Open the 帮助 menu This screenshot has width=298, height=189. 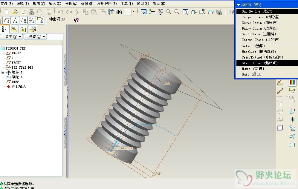(159, 3)
